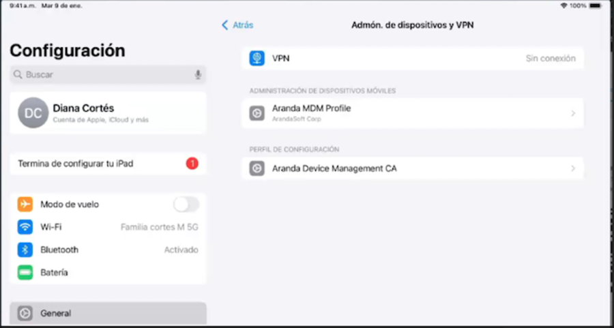Click the General gear icon
Screen dimensions: 614x328
[x=25, y=313]
